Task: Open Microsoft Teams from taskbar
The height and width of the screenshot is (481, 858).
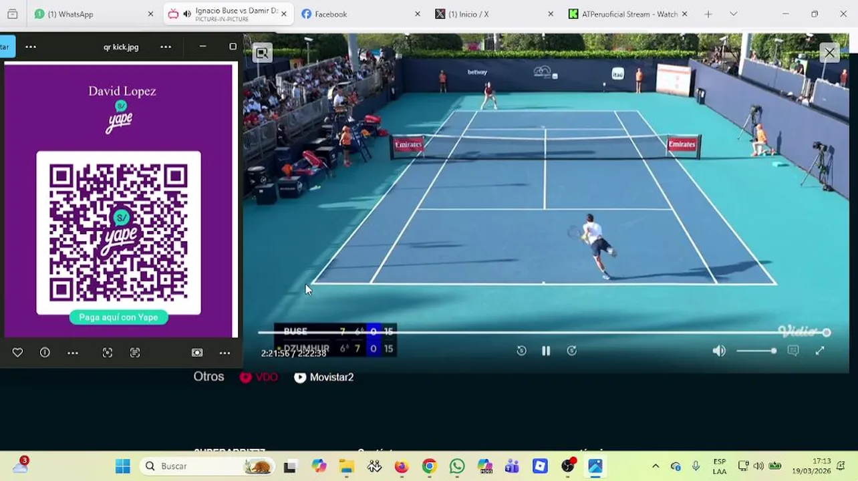Action: coord(512,466)
